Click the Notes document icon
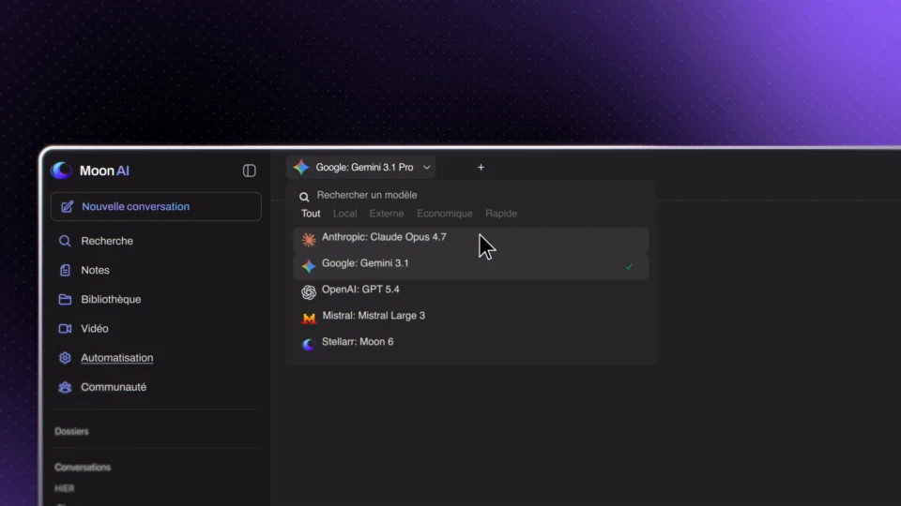This screenshot has width=901, height=506. click(x=65, y=270)
